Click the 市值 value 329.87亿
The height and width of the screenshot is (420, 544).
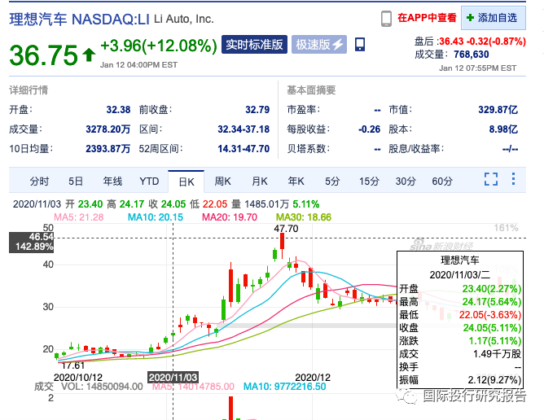[498, 110]
